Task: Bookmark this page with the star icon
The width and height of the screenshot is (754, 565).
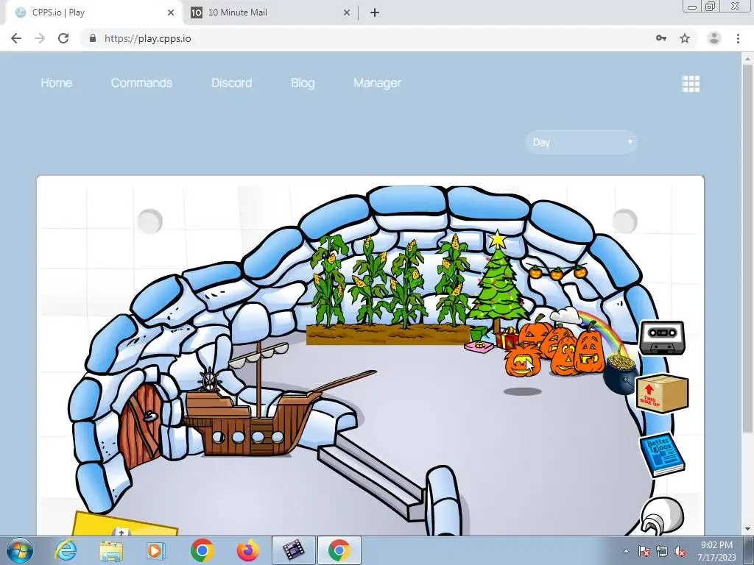Action: tap(685, 38)
